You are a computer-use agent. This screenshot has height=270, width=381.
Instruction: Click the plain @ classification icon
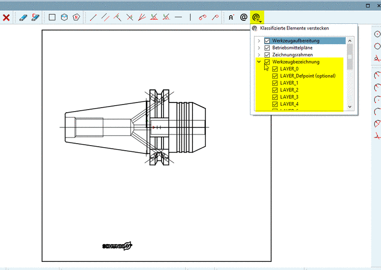244,18
